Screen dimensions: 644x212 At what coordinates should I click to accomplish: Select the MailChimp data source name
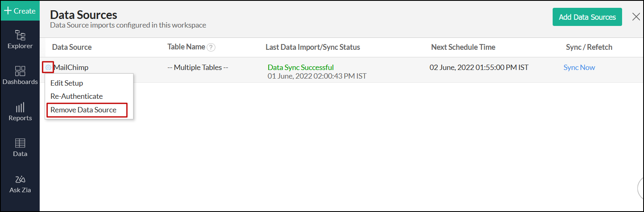coord(71,68)
